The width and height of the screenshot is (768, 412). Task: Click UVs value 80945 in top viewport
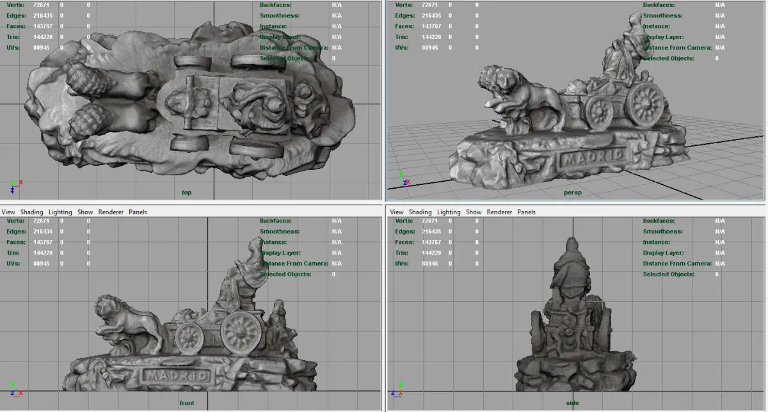42,47
